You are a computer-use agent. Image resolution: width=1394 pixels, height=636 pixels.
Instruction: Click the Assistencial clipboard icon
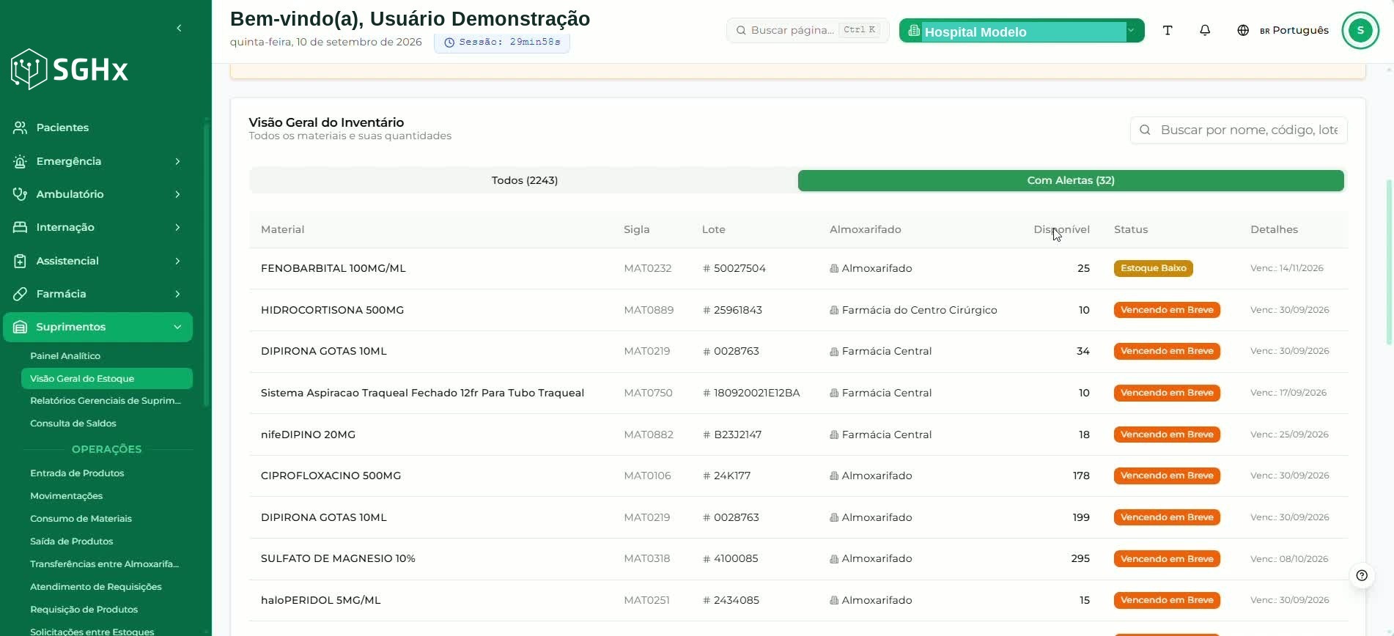[x=21, y=261]
